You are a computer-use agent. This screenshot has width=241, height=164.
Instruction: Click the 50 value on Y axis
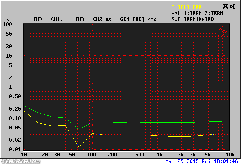9,34
